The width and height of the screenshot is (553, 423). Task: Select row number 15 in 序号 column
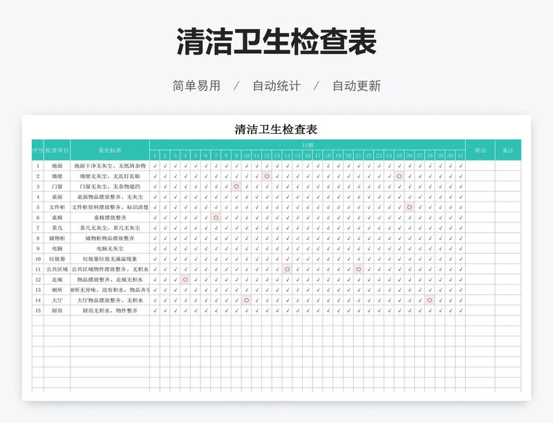pos(38,311)
